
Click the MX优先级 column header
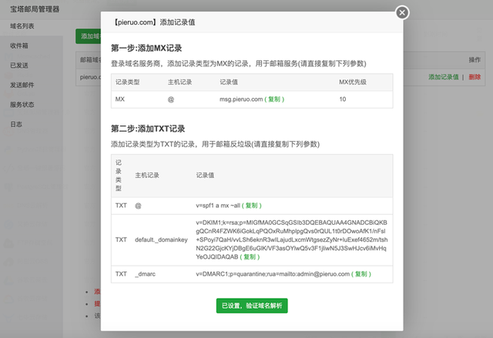click(353, 82)
